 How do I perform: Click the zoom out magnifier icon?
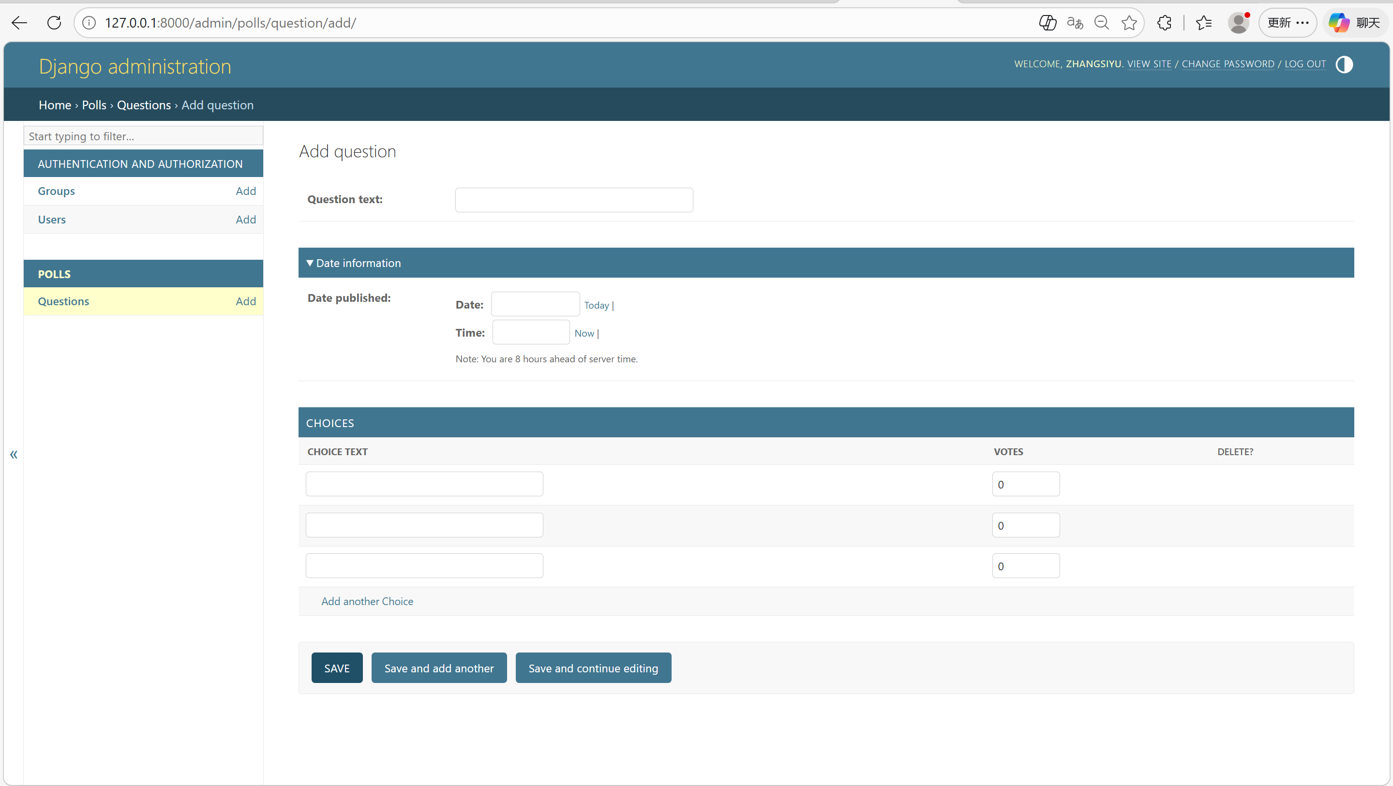[x=1102, y=23]
